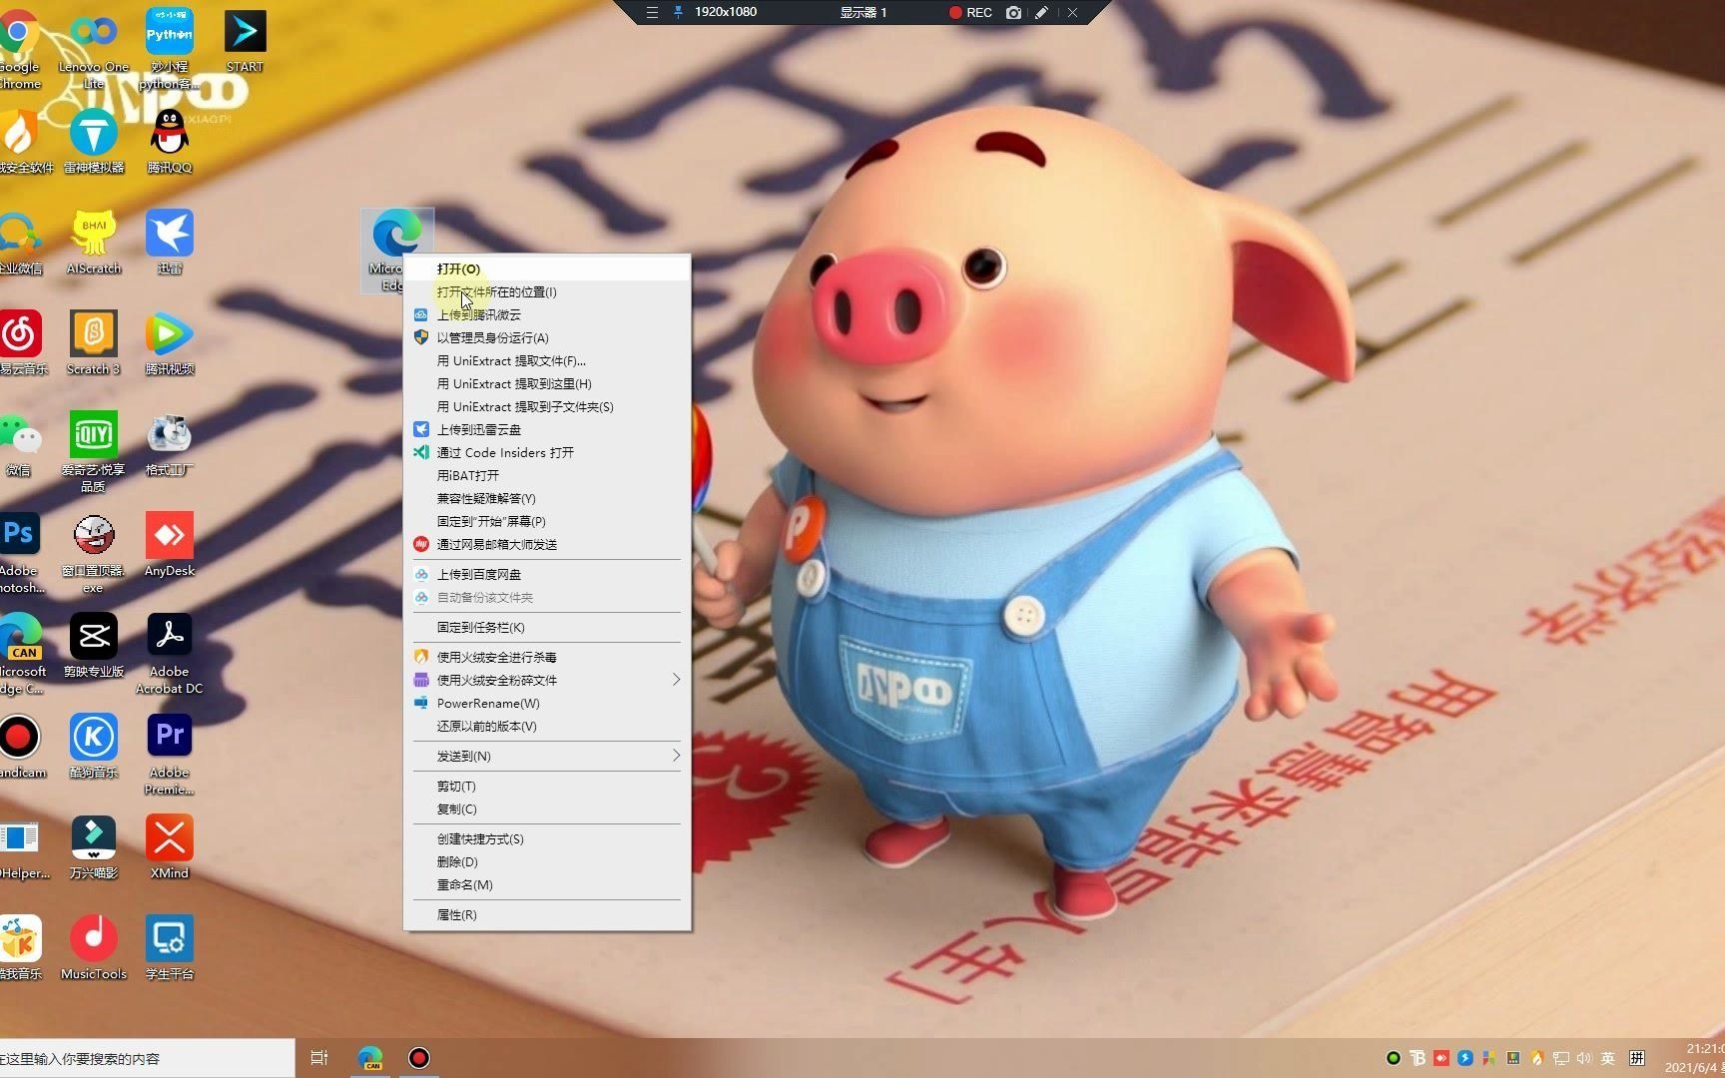Click PowerRename(W) entry
Screen dimensions: 1725x1078
pos(546,703)
